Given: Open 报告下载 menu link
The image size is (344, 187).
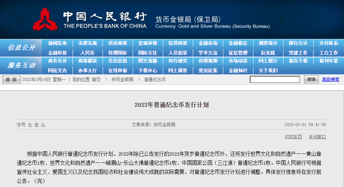Looking at the screenshot, I should click(298, 61).
